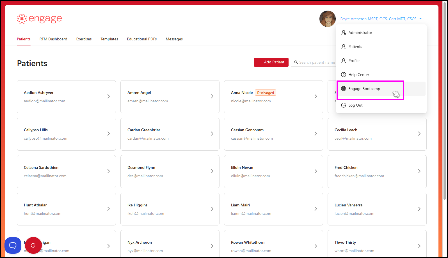Open Celaena Sardothien card chevron
The width and height of the screenshot is (448, 258).
[x=109, y=171]
